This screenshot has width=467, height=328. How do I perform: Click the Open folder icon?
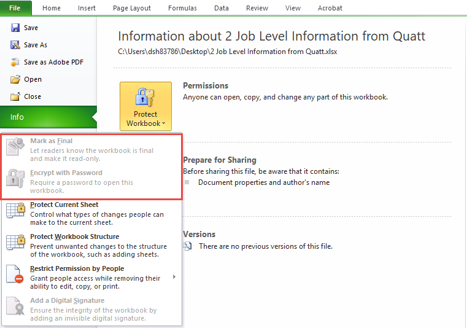click(15, 79)
